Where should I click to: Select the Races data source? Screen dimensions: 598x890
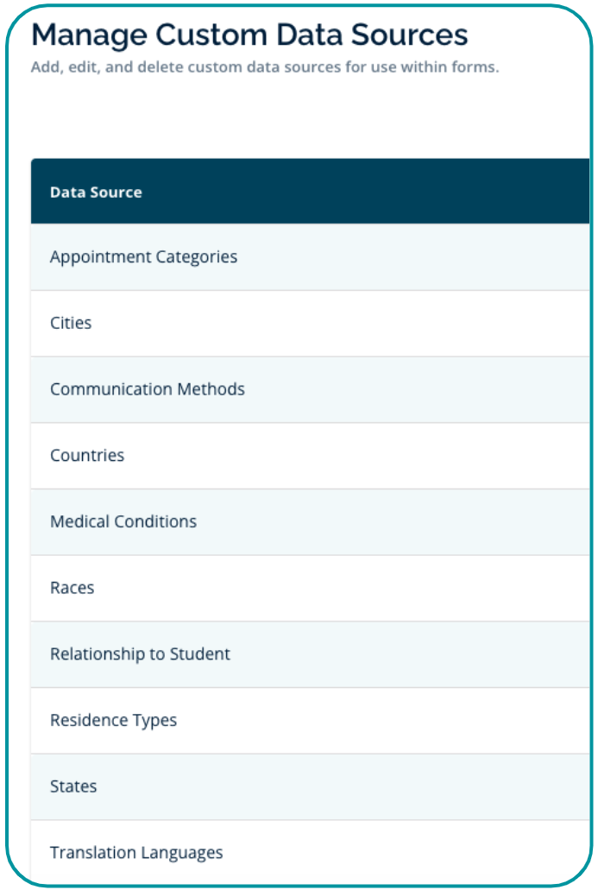click(x=72, y=588)
